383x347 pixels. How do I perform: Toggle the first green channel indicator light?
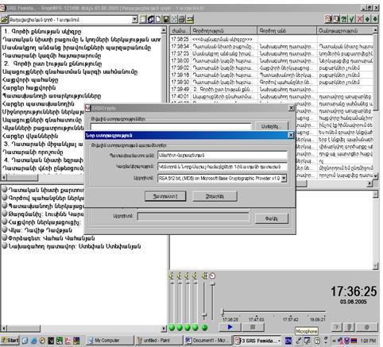(x=172, y=328)
